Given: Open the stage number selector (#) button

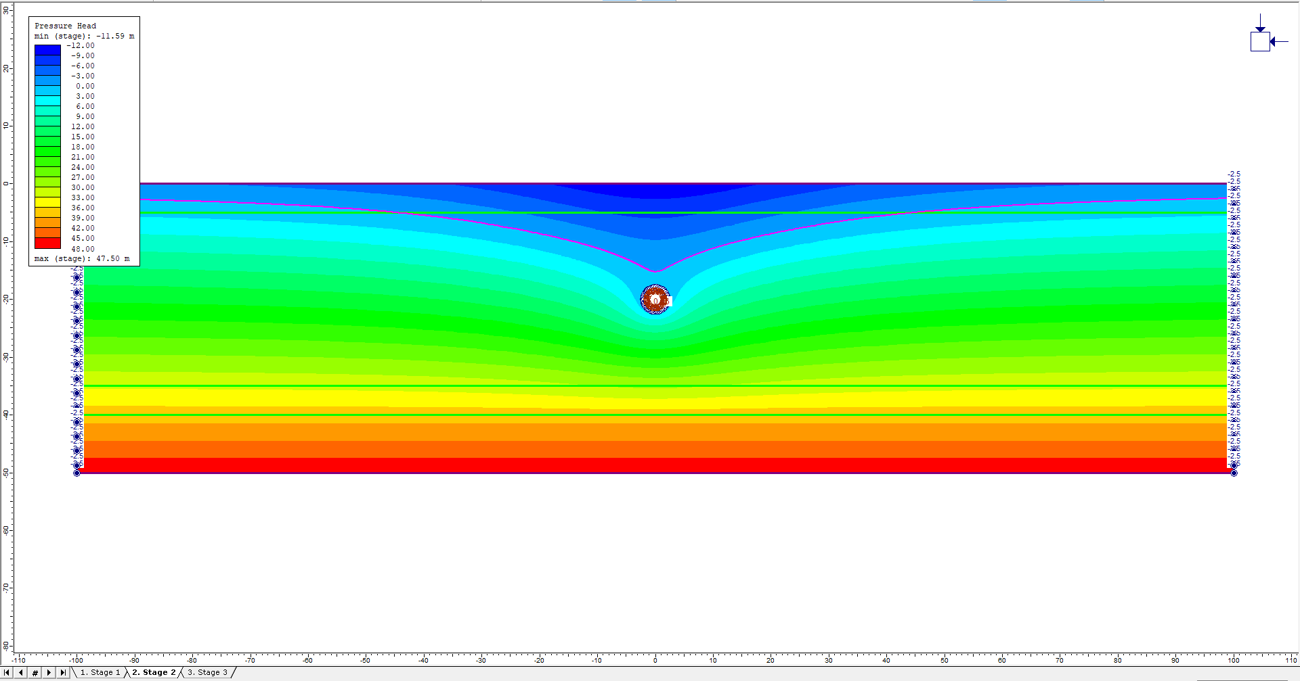Looking at the screenshot, I should point(35,672).
